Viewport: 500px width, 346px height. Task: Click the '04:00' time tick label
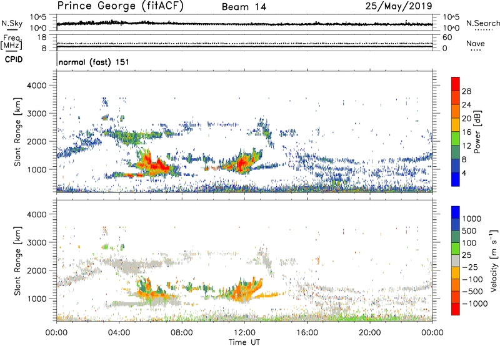point(119,333)
